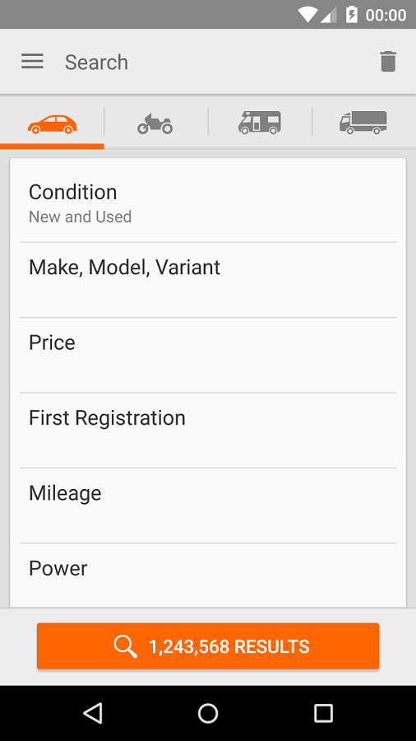Open Make, Model, Variant selection
The height and width of the screenshot is (741, 416).
pos(208,280)
